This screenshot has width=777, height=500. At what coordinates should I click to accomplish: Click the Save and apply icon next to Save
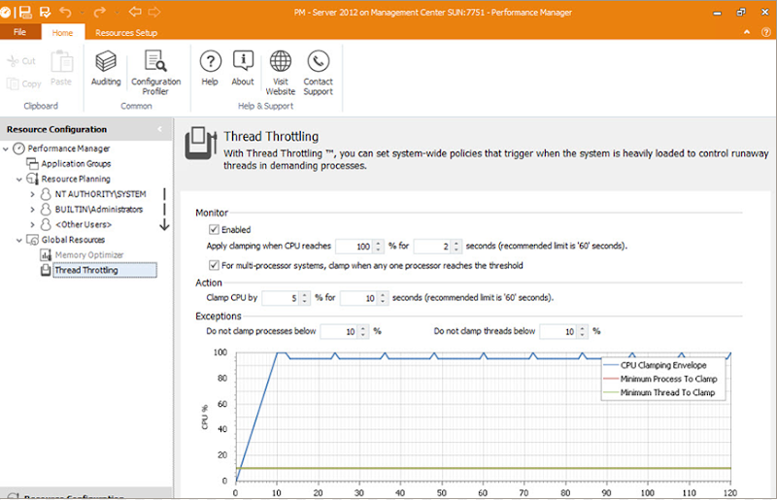point(45,12)
